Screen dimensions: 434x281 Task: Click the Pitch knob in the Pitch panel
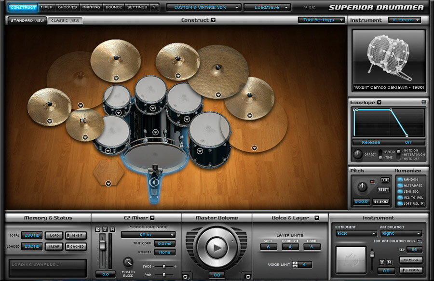(x=362, y=188)
